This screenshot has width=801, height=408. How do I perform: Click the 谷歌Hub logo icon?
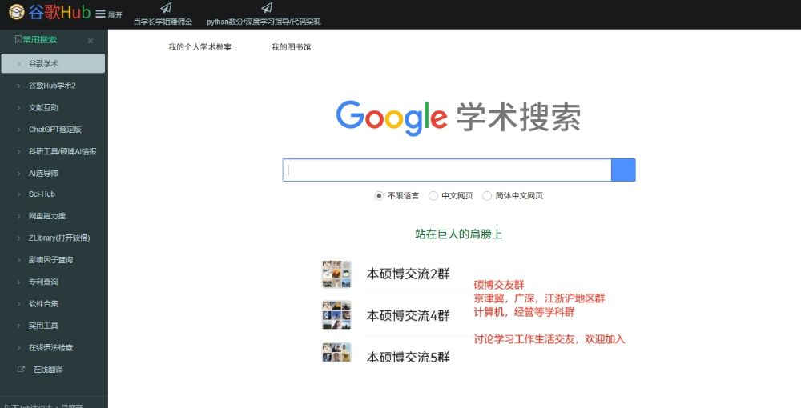point(17,12)
